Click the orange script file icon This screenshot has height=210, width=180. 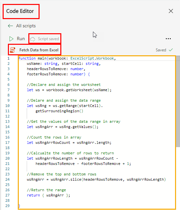(13, 50)
